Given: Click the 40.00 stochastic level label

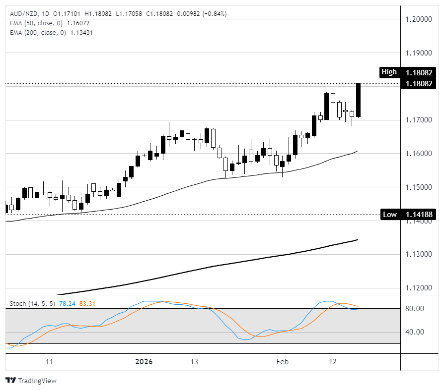Looking at the screenshot, I should pos(415,332).
